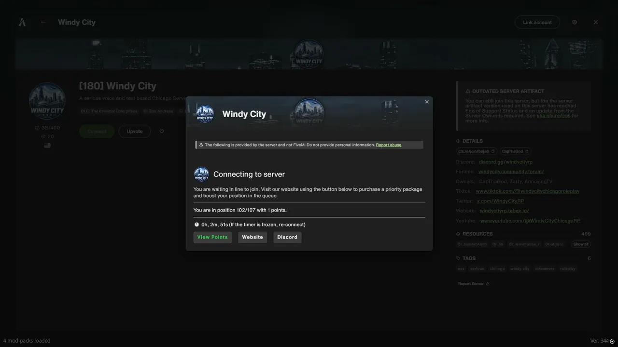Open the aka.cfx.re/eos link

point(553,116)
